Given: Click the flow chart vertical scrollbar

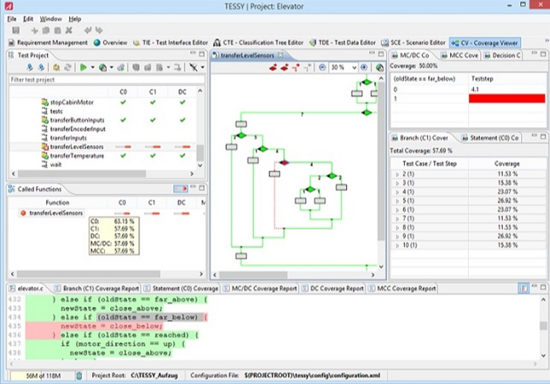Looking at the screenshot, I should 381,161.
